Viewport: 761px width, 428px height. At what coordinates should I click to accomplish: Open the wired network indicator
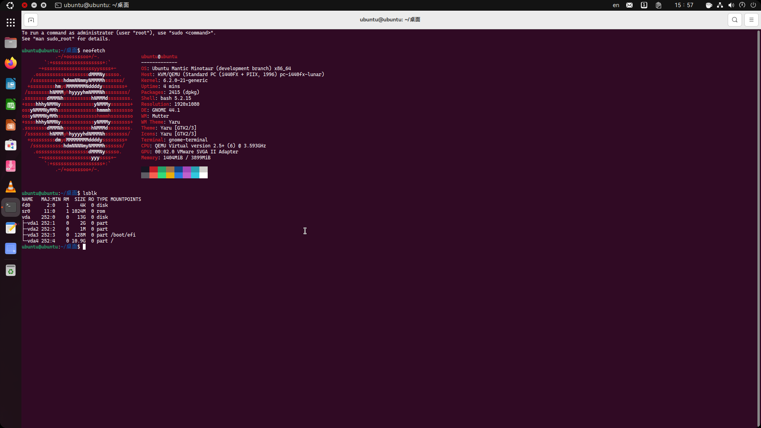[720, 5]
